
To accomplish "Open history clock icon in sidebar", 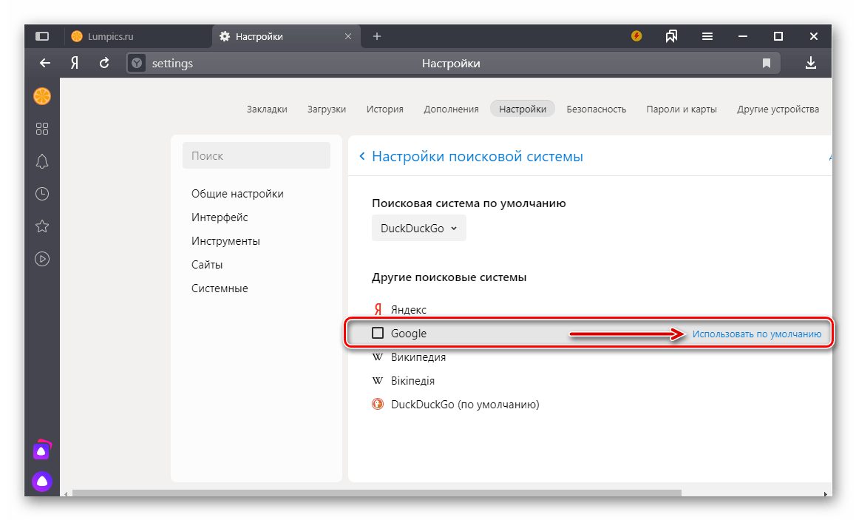I will point(42,194).
